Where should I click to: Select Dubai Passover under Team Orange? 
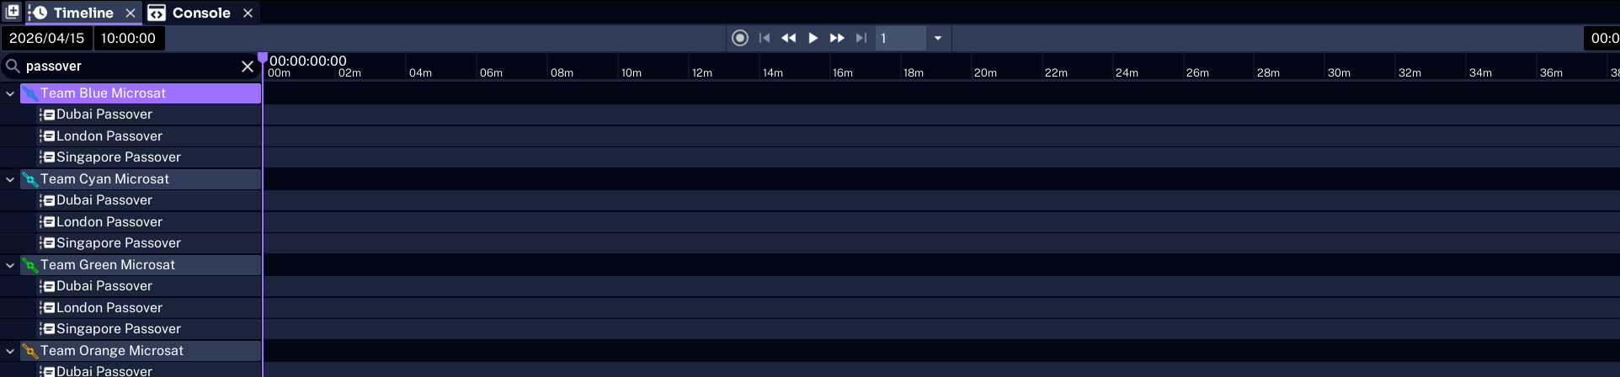[149, 371]
